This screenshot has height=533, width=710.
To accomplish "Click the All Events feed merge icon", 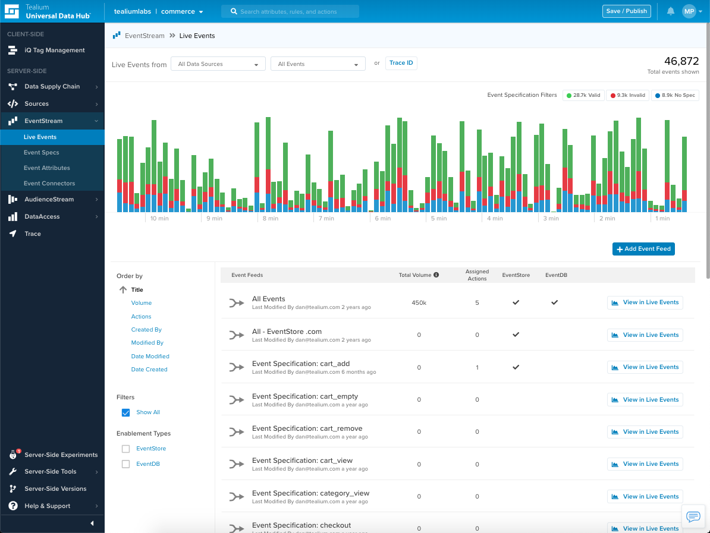I will [237, 303].
